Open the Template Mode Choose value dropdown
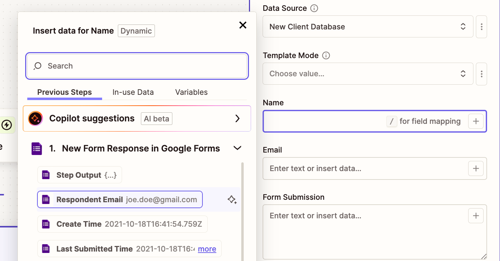The width and height of the screenshot is (500, 261). point(367,74)
